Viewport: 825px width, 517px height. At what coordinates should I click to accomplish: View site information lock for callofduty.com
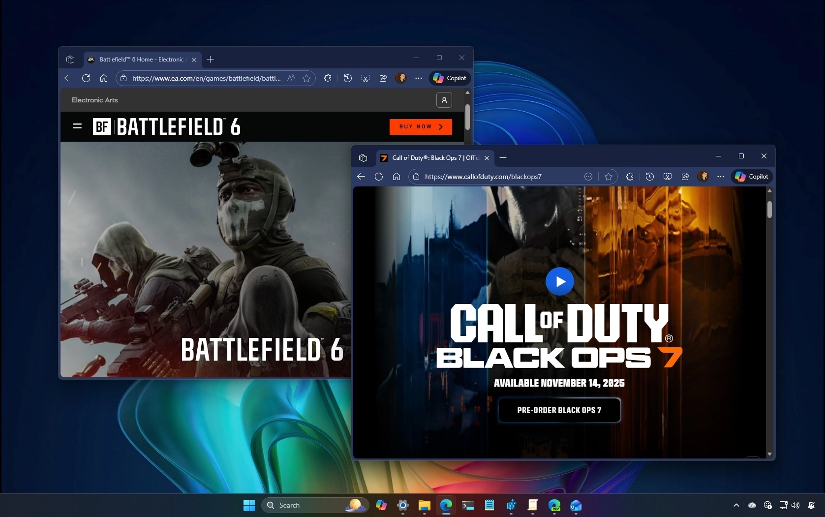click(416, 177)
